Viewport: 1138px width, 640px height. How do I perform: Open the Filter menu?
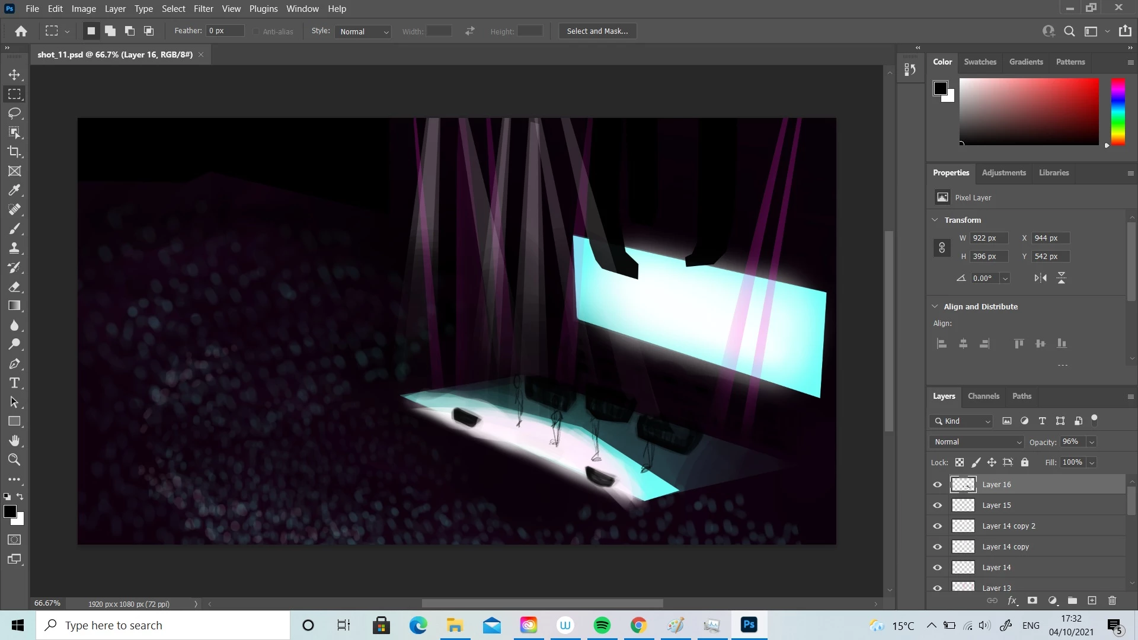pyautogui.click(x=203, y=9)
